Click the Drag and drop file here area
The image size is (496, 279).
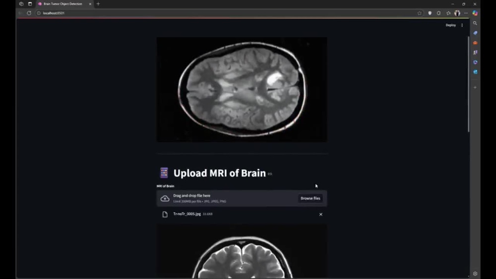point(242,198)
